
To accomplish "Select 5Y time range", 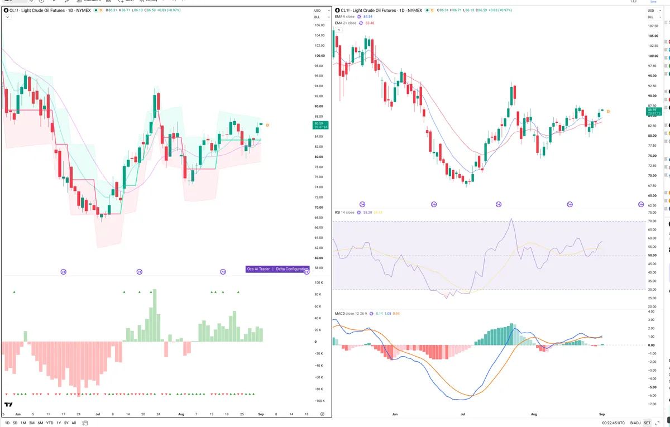I will click(66, 423).
